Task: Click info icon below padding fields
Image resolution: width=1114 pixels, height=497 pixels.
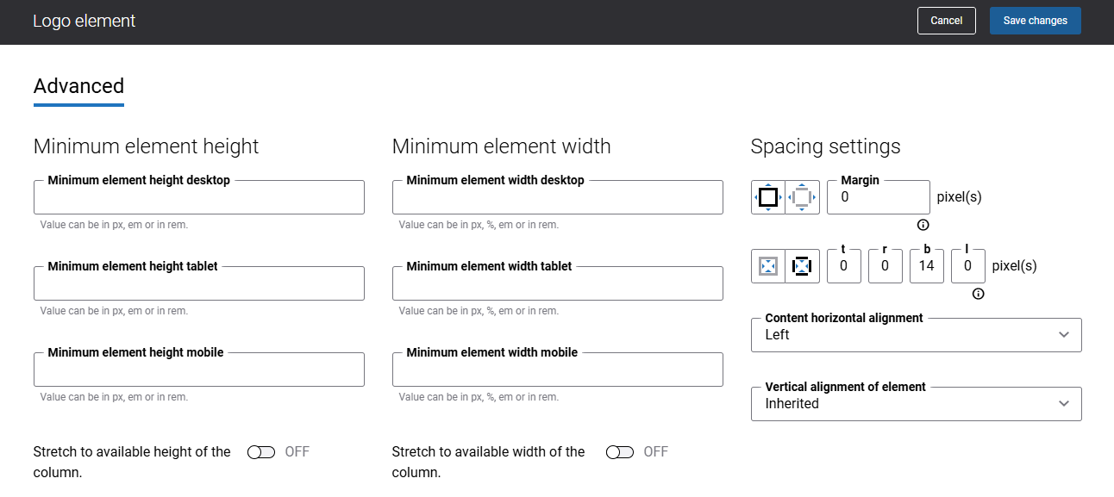Action: click(x=978, y=294)
